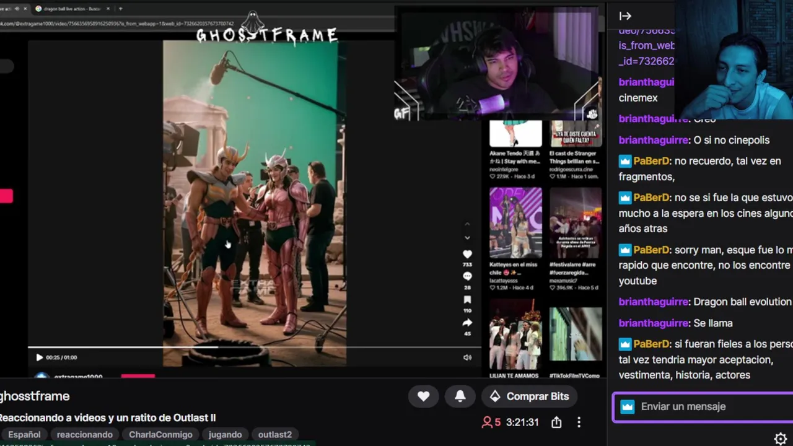793x446 pixels.
Task: Click PaBerD name beside si fueran fieles
Action: (652, 344)
